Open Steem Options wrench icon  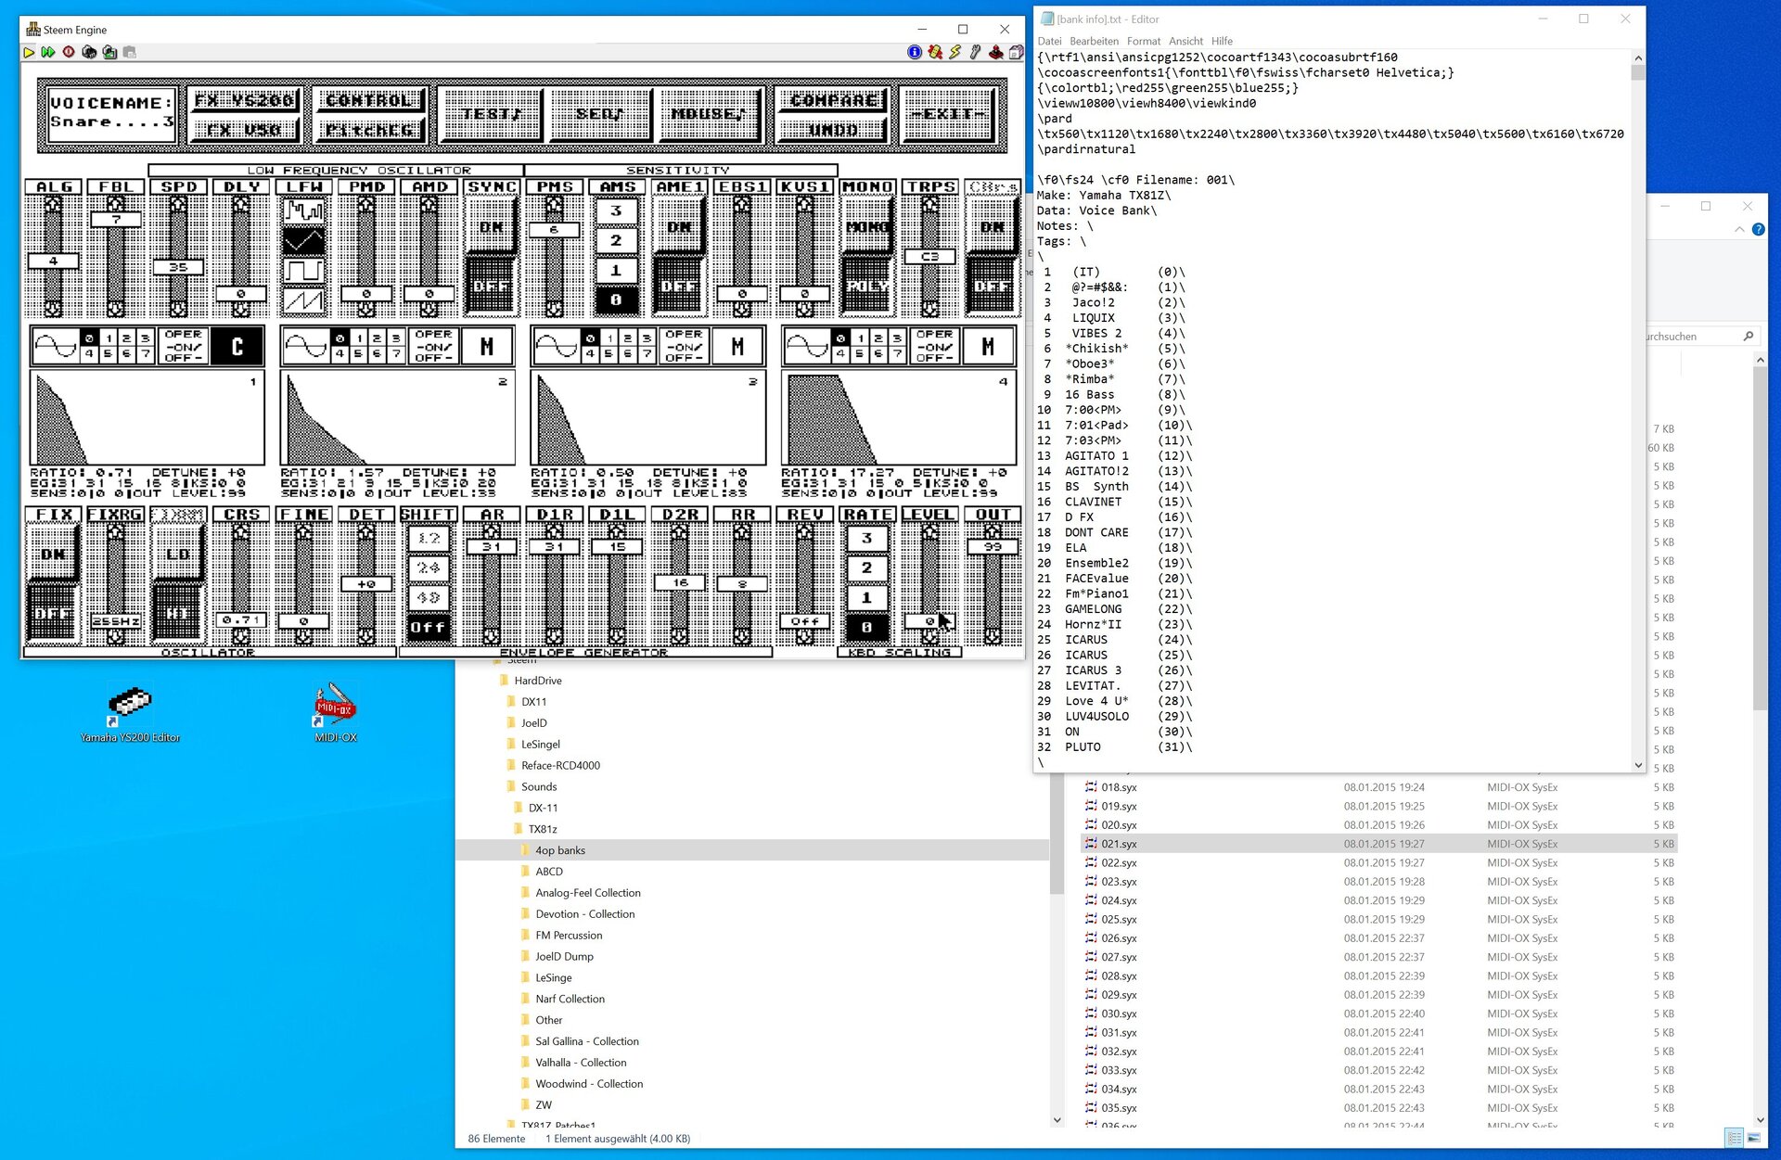pos(975,53)
